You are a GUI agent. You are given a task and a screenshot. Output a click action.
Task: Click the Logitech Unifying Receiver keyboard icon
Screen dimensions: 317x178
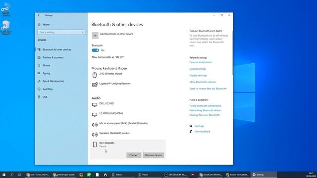95,85
